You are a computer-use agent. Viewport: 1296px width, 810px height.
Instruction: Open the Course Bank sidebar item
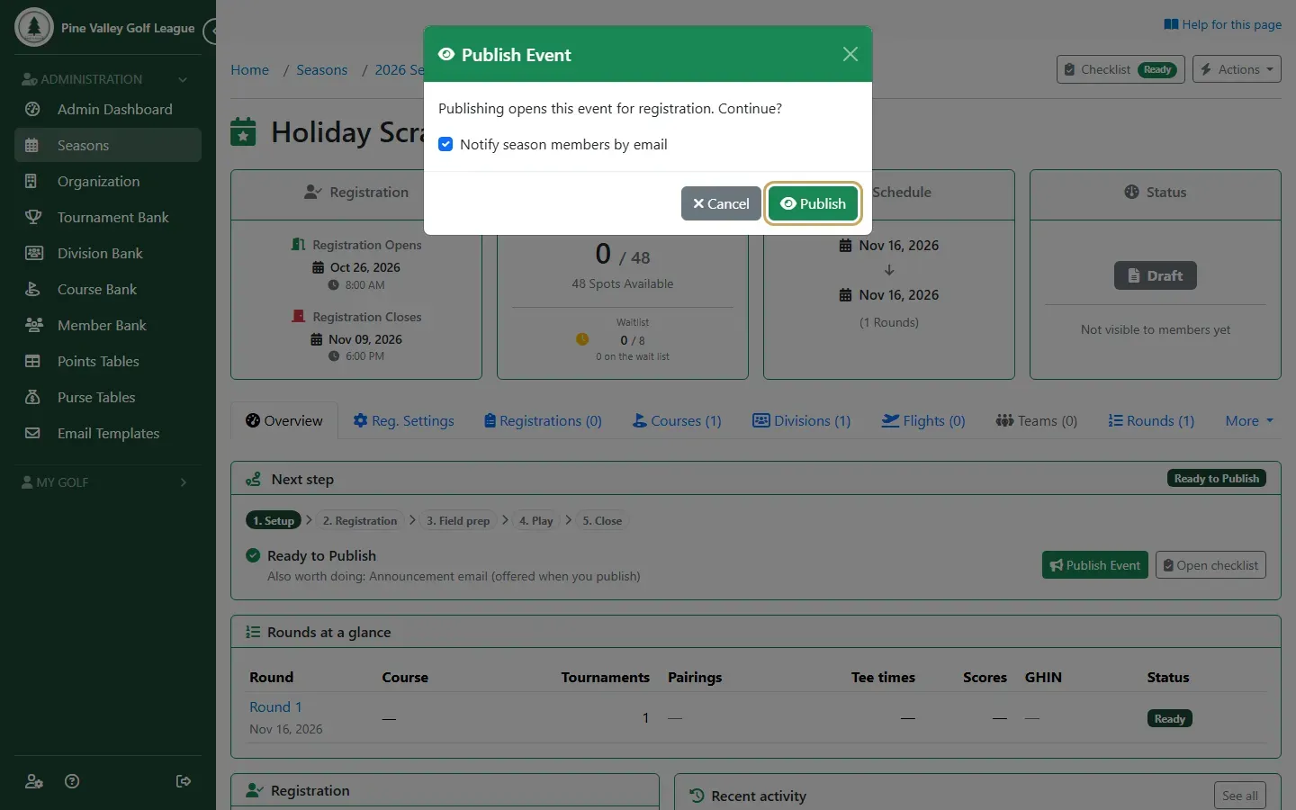coord(108,289)
